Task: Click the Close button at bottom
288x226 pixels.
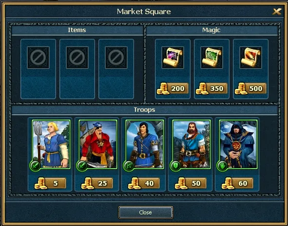Action: (146, 212)
